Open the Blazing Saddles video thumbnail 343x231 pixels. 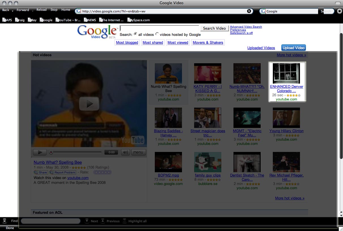(168, 118)
